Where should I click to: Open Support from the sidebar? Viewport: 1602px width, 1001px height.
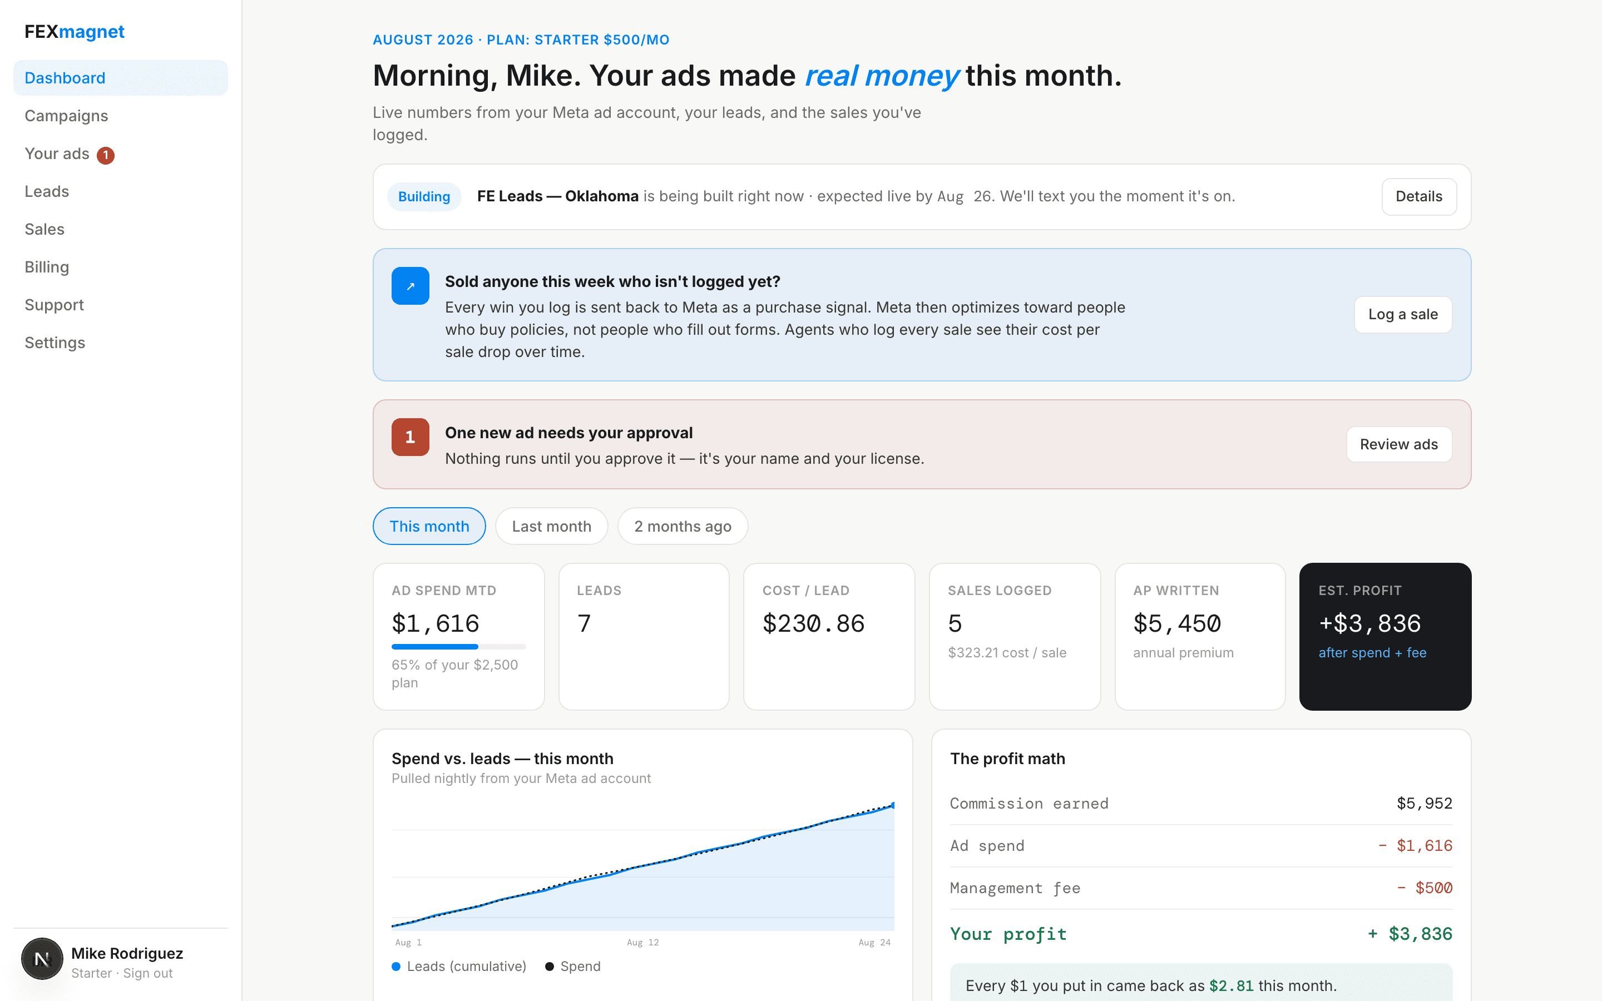click(x=121, y=305)
